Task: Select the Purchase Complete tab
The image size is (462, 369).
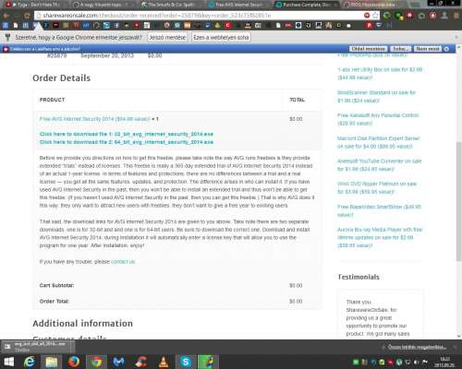Action: (306, 5)
